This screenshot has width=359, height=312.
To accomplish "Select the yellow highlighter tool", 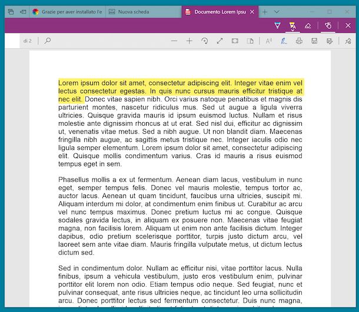I will coord(292,26).
